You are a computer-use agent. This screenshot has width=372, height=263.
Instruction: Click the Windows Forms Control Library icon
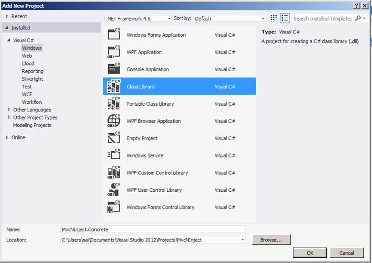114,207
